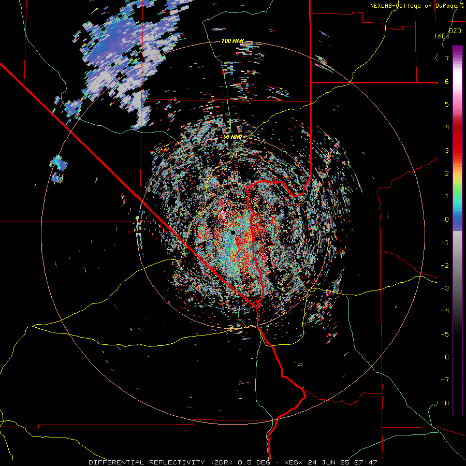Click the KESX station identifier
Screen dimensions: 466x466
coord(294,462)
